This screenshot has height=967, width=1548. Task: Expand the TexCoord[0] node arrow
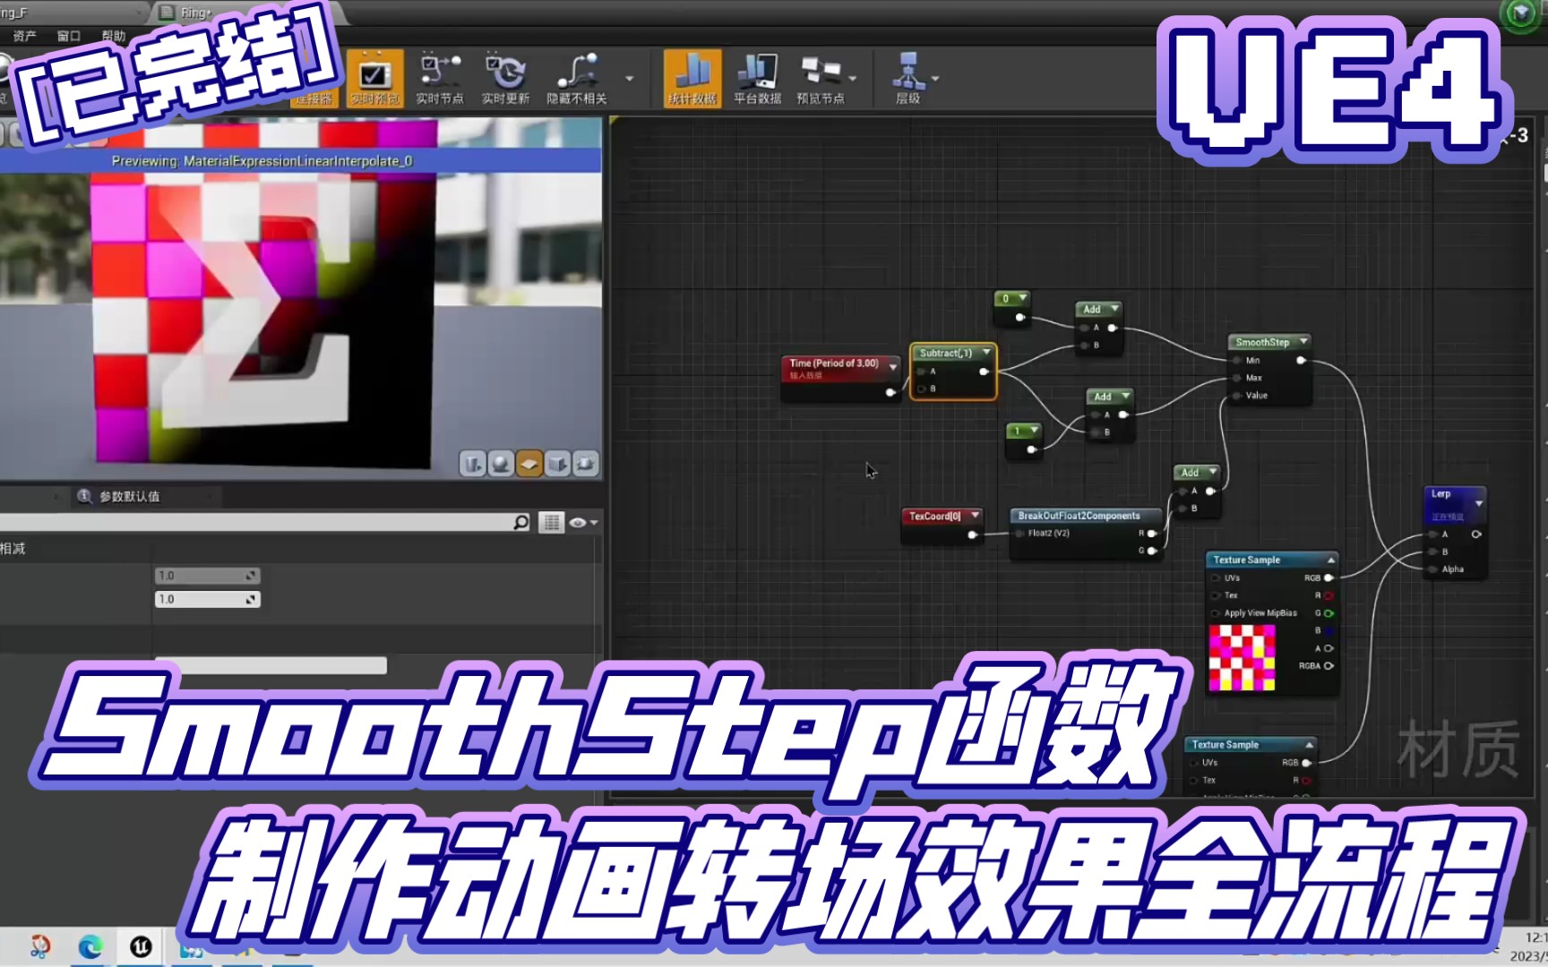point(975,515)
